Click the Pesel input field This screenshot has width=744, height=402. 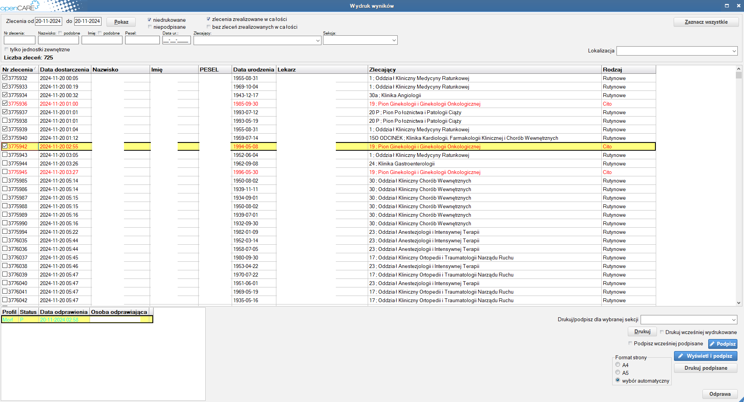(142, 40)
